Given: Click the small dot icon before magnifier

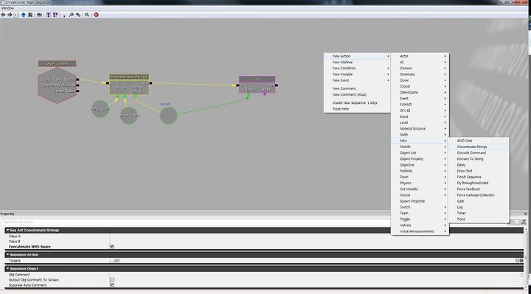Looking at the screenshot, I should [x=64, y=15].
